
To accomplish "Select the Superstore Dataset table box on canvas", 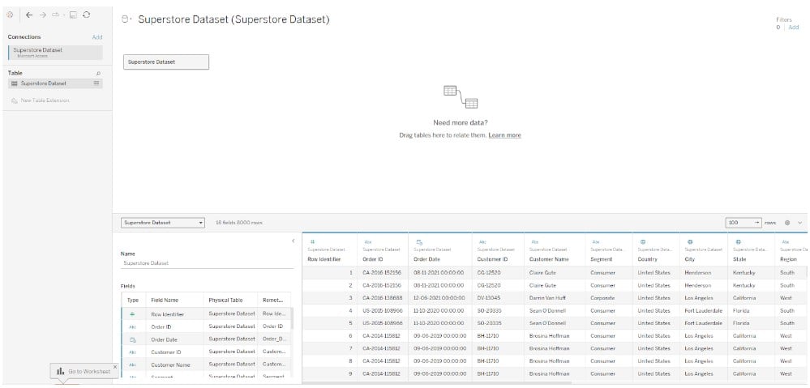I will (166, 62).
